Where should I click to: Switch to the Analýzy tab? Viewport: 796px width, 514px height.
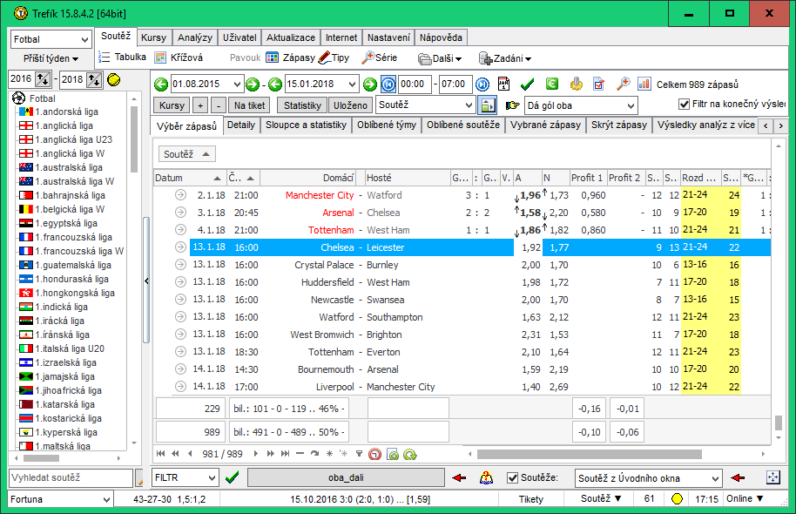(195, 37)
